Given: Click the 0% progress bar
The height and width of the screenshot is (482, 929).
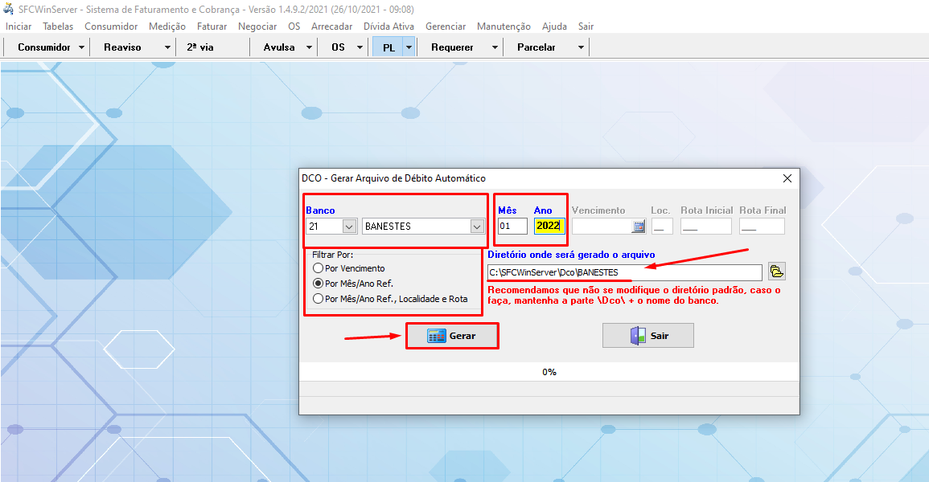Looking at the screenshot, I should [549, 372].
